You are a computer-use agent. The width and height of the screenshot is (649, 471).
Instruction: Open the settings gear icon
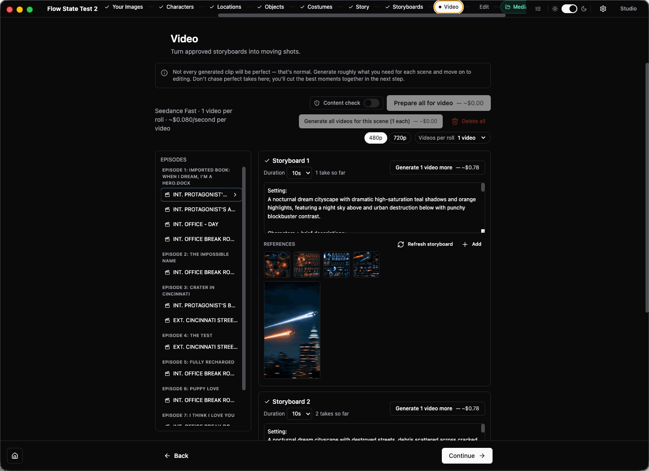[x=603, y=9]
